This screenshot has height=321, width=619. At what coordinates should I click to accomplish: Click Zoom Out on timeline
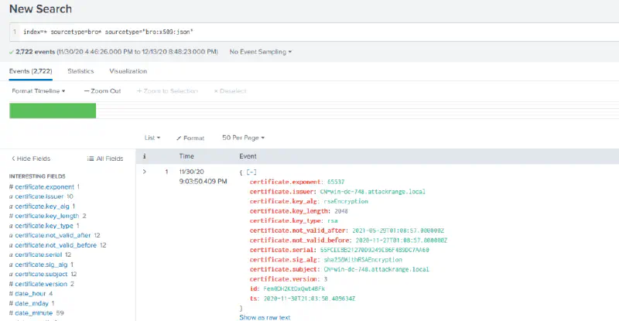coord(103,90)
